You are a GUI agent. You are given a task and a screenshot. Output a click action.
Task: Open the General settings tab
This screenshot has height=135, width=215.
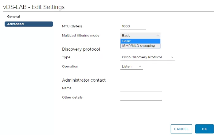click(14, 17)
